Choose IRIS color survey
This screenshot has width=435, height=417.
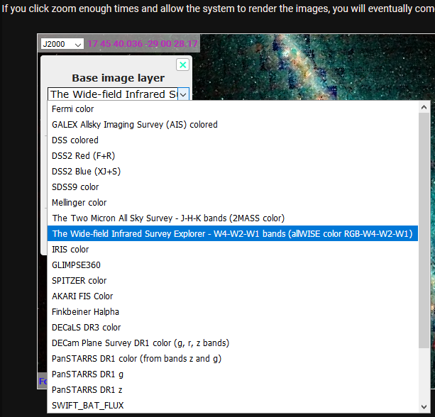(x=70, y=250)
